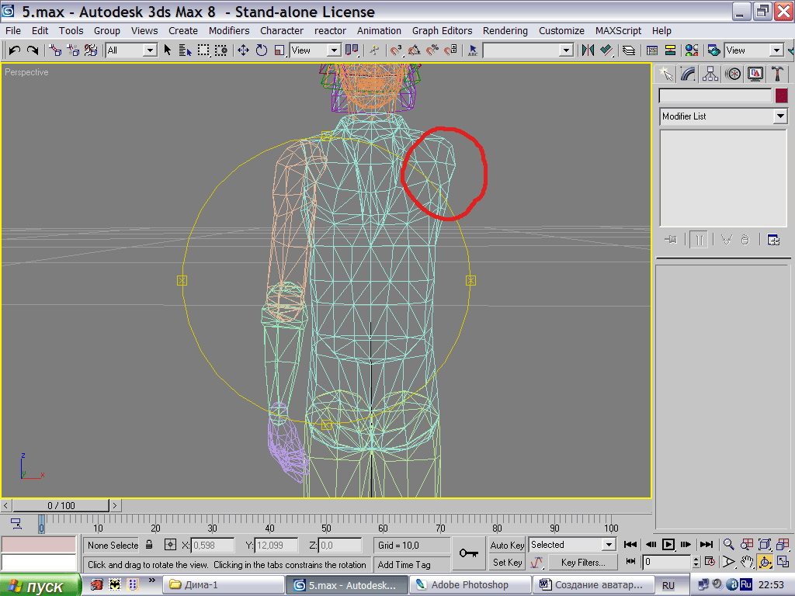Open Configure Modifier Sets button

773,240
